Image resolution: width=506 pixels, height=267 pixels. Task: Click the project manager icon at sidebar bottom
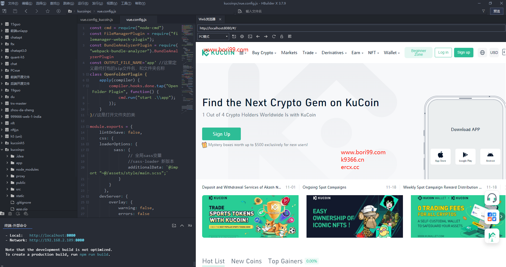coord(2,214)
